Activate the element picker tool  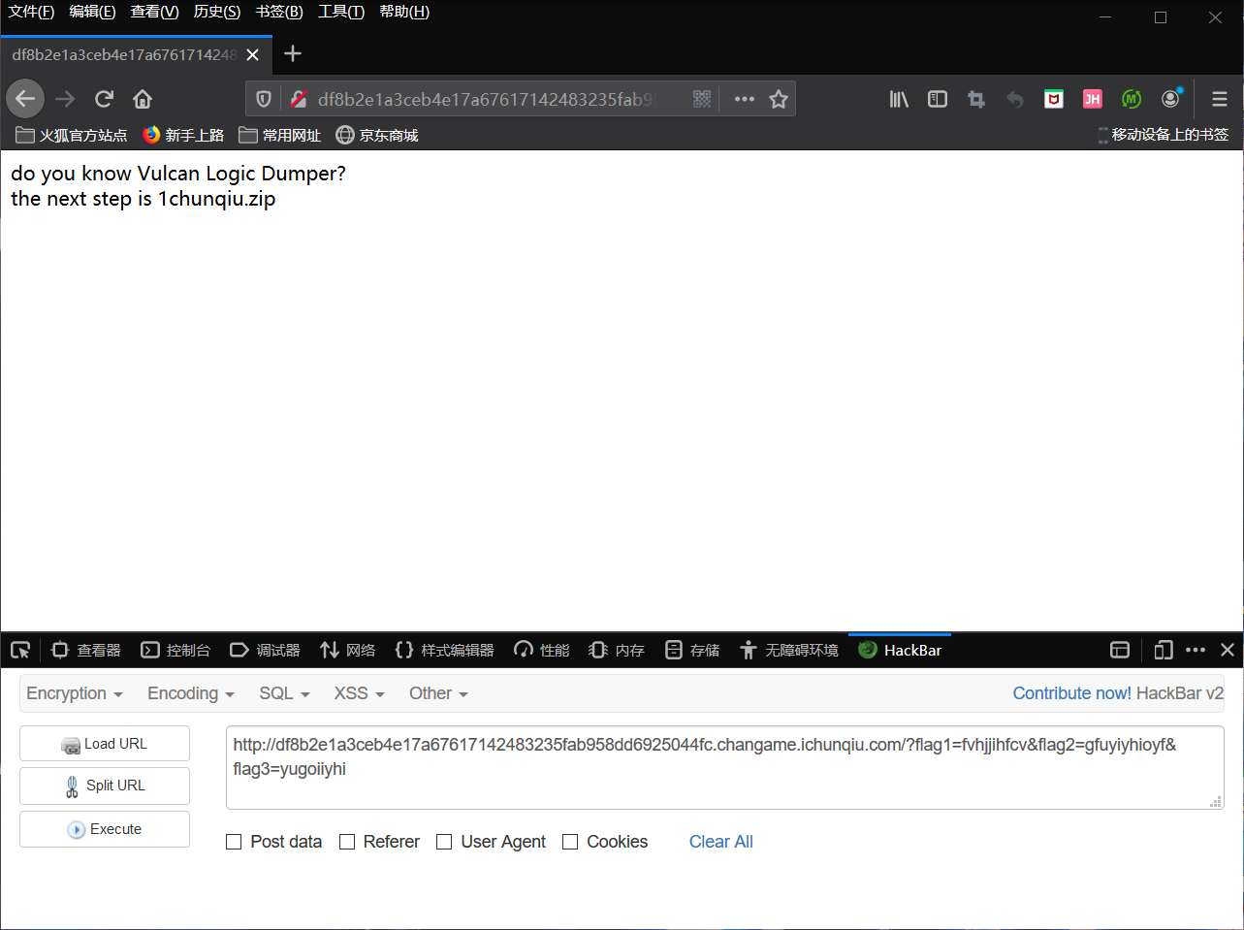[x=20, y=650]
